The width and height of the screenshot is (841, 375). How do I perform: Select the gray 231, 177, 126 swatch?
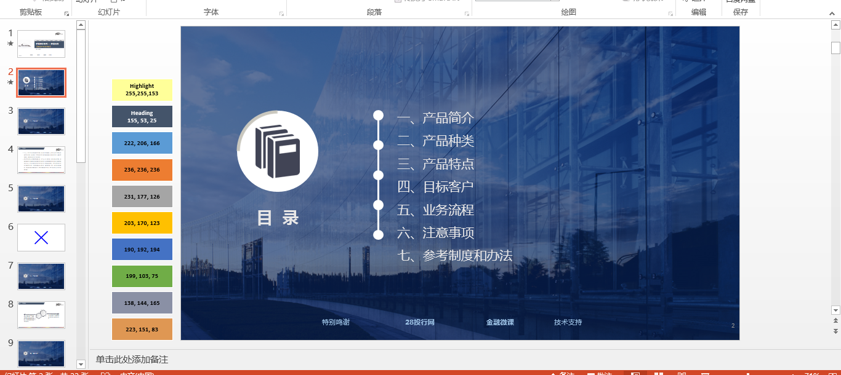pyautogui.click(x=142, y=196)
